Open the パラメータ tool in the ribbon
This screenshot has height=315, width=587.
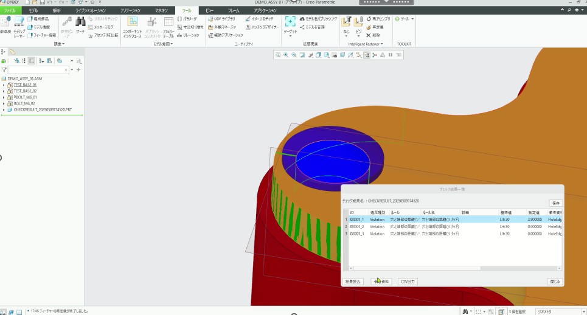coord(187,19)
